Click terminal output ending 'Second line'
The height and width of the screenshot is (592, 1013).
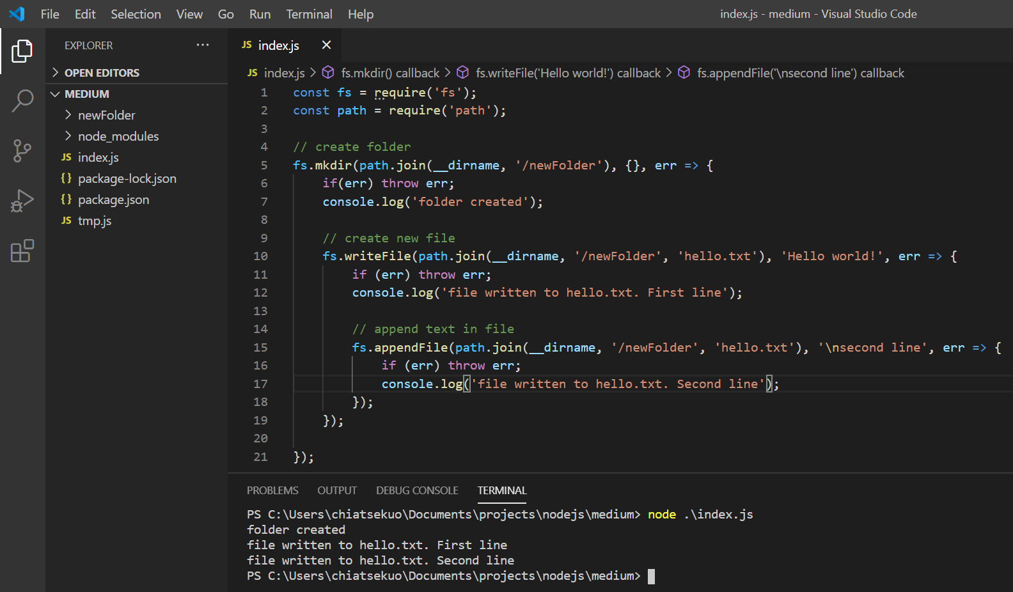[381, 561]
